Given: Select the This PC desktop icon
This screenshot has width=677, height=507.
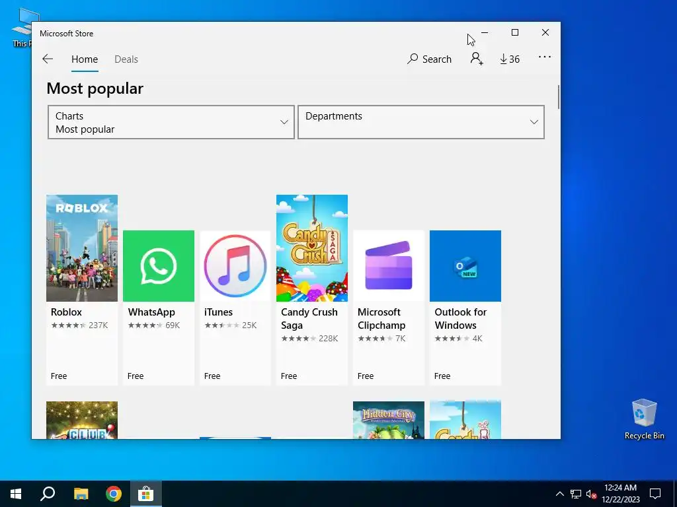Looking at the screenshot, I should (22, 27).
